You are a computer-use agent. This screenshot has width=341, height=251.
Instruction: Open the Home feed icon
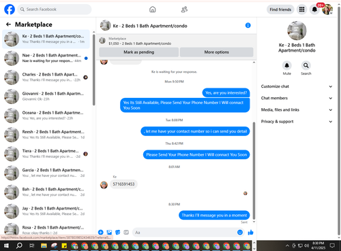coord(153,10)
